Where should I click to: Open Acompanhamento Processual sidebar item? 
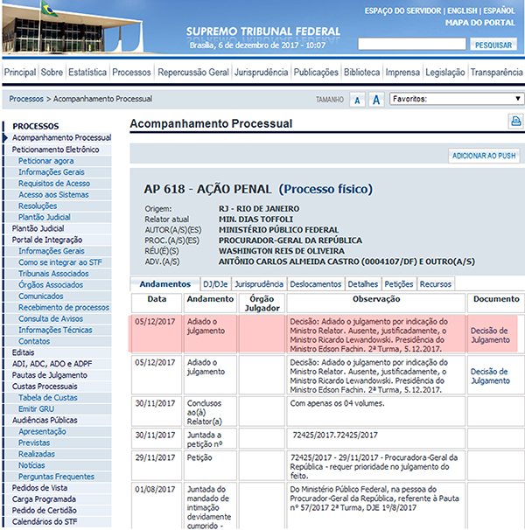pos(61,137)
